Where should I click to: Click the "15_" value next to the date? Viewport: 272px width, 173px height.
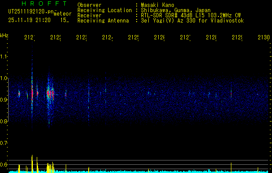click(x=64, y=20)
